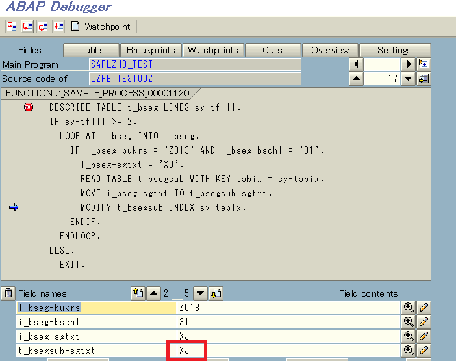Click the down arrow next to line 17
The width and height of the screenshot is (456, 361).
408,79
